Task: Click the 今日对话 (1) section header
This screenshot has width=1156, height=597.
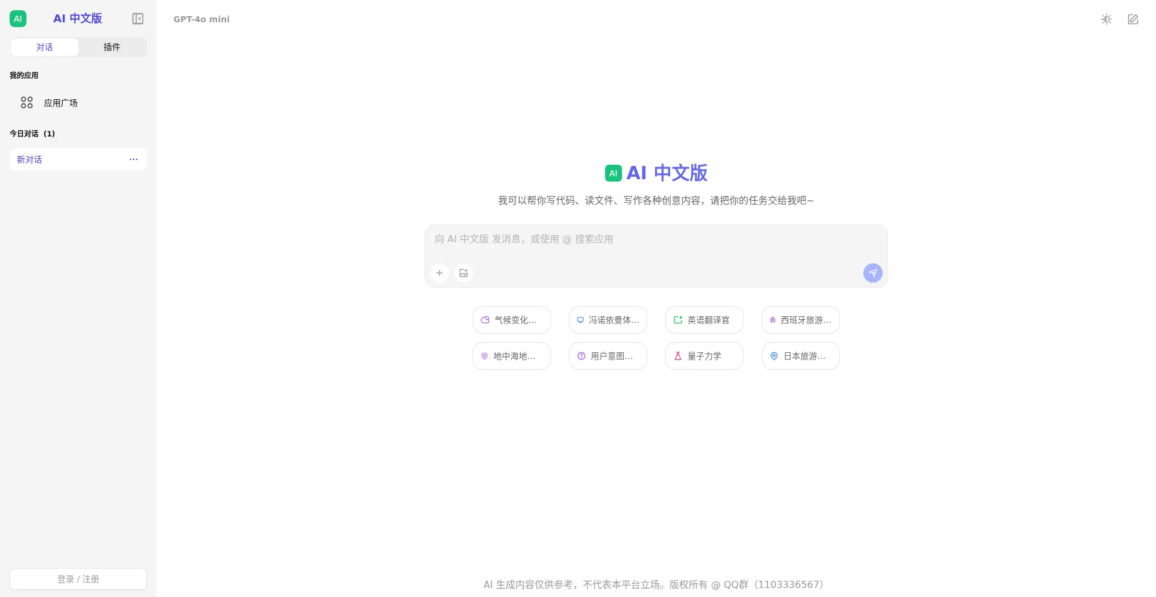Action: (33, 133)
